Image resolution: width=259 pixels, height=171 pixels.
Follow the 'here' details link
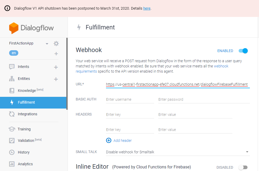(147, 8)
